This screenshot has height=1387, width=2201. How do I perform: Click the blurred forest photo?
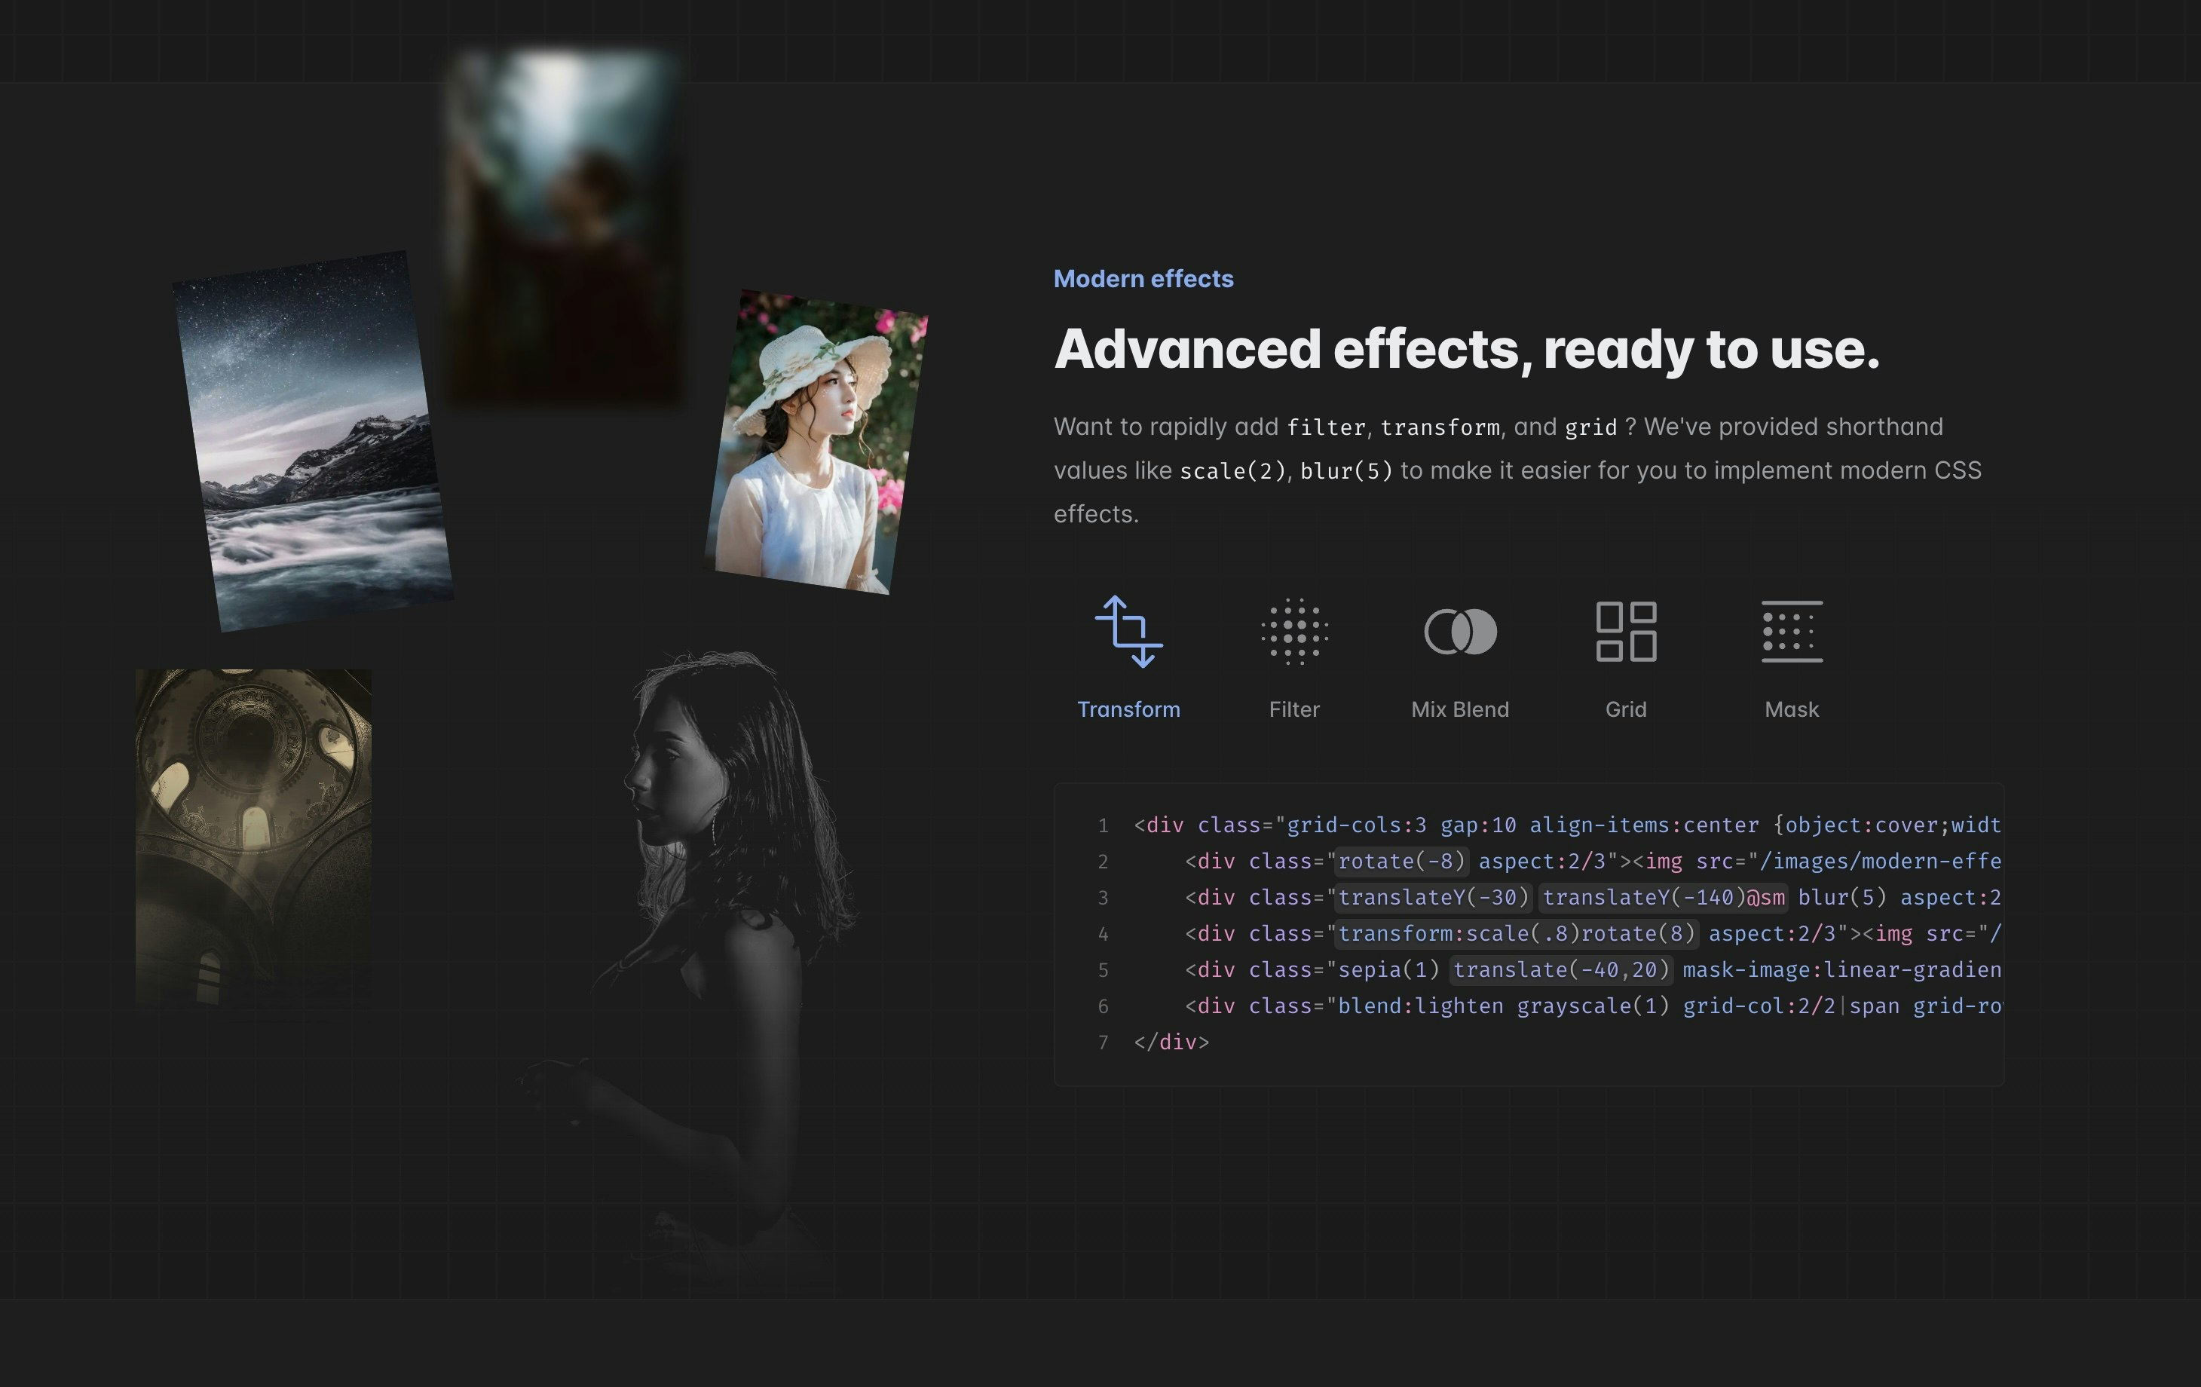tap(564, 228)
